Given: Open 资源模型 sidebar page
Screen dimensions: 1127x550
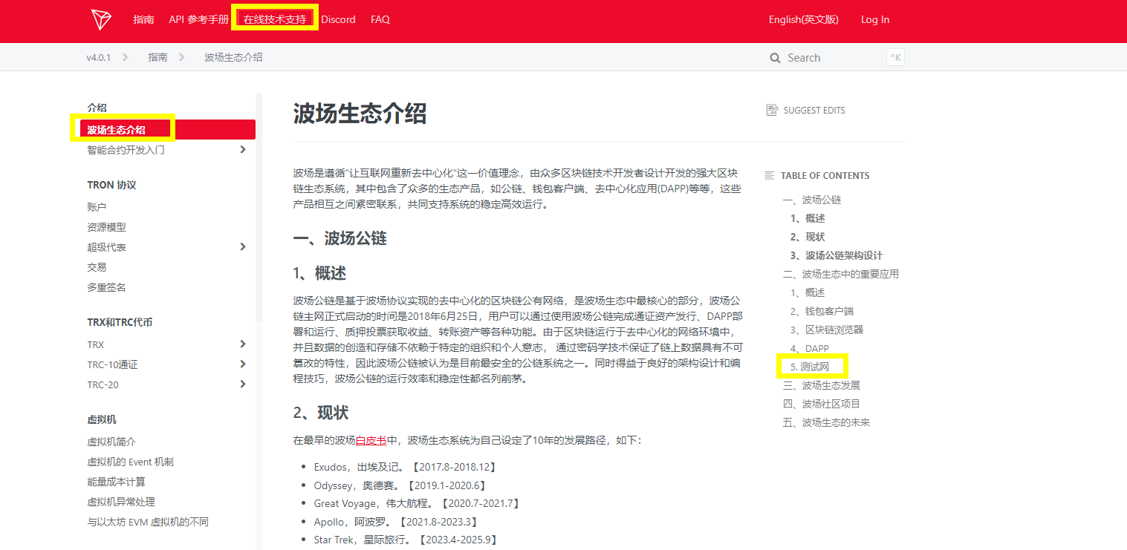Looking at the screenshot, I should pyautogui.click(x=106, y=227).
